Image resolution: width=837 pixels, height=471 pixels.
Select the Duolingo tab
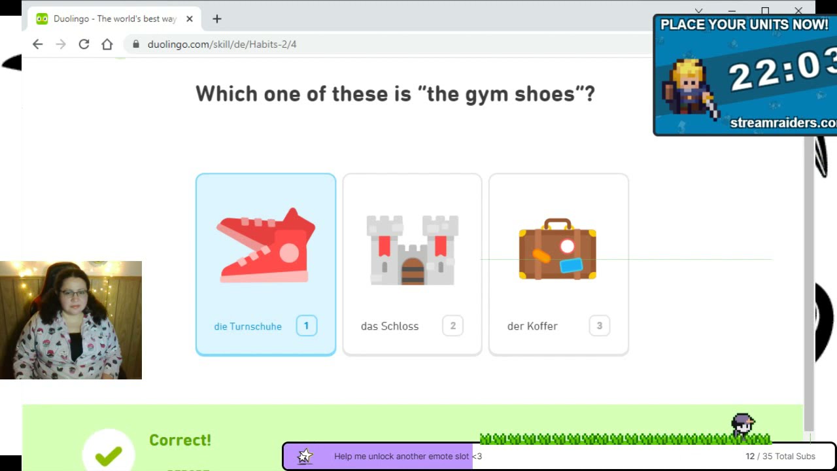point(115,19)
